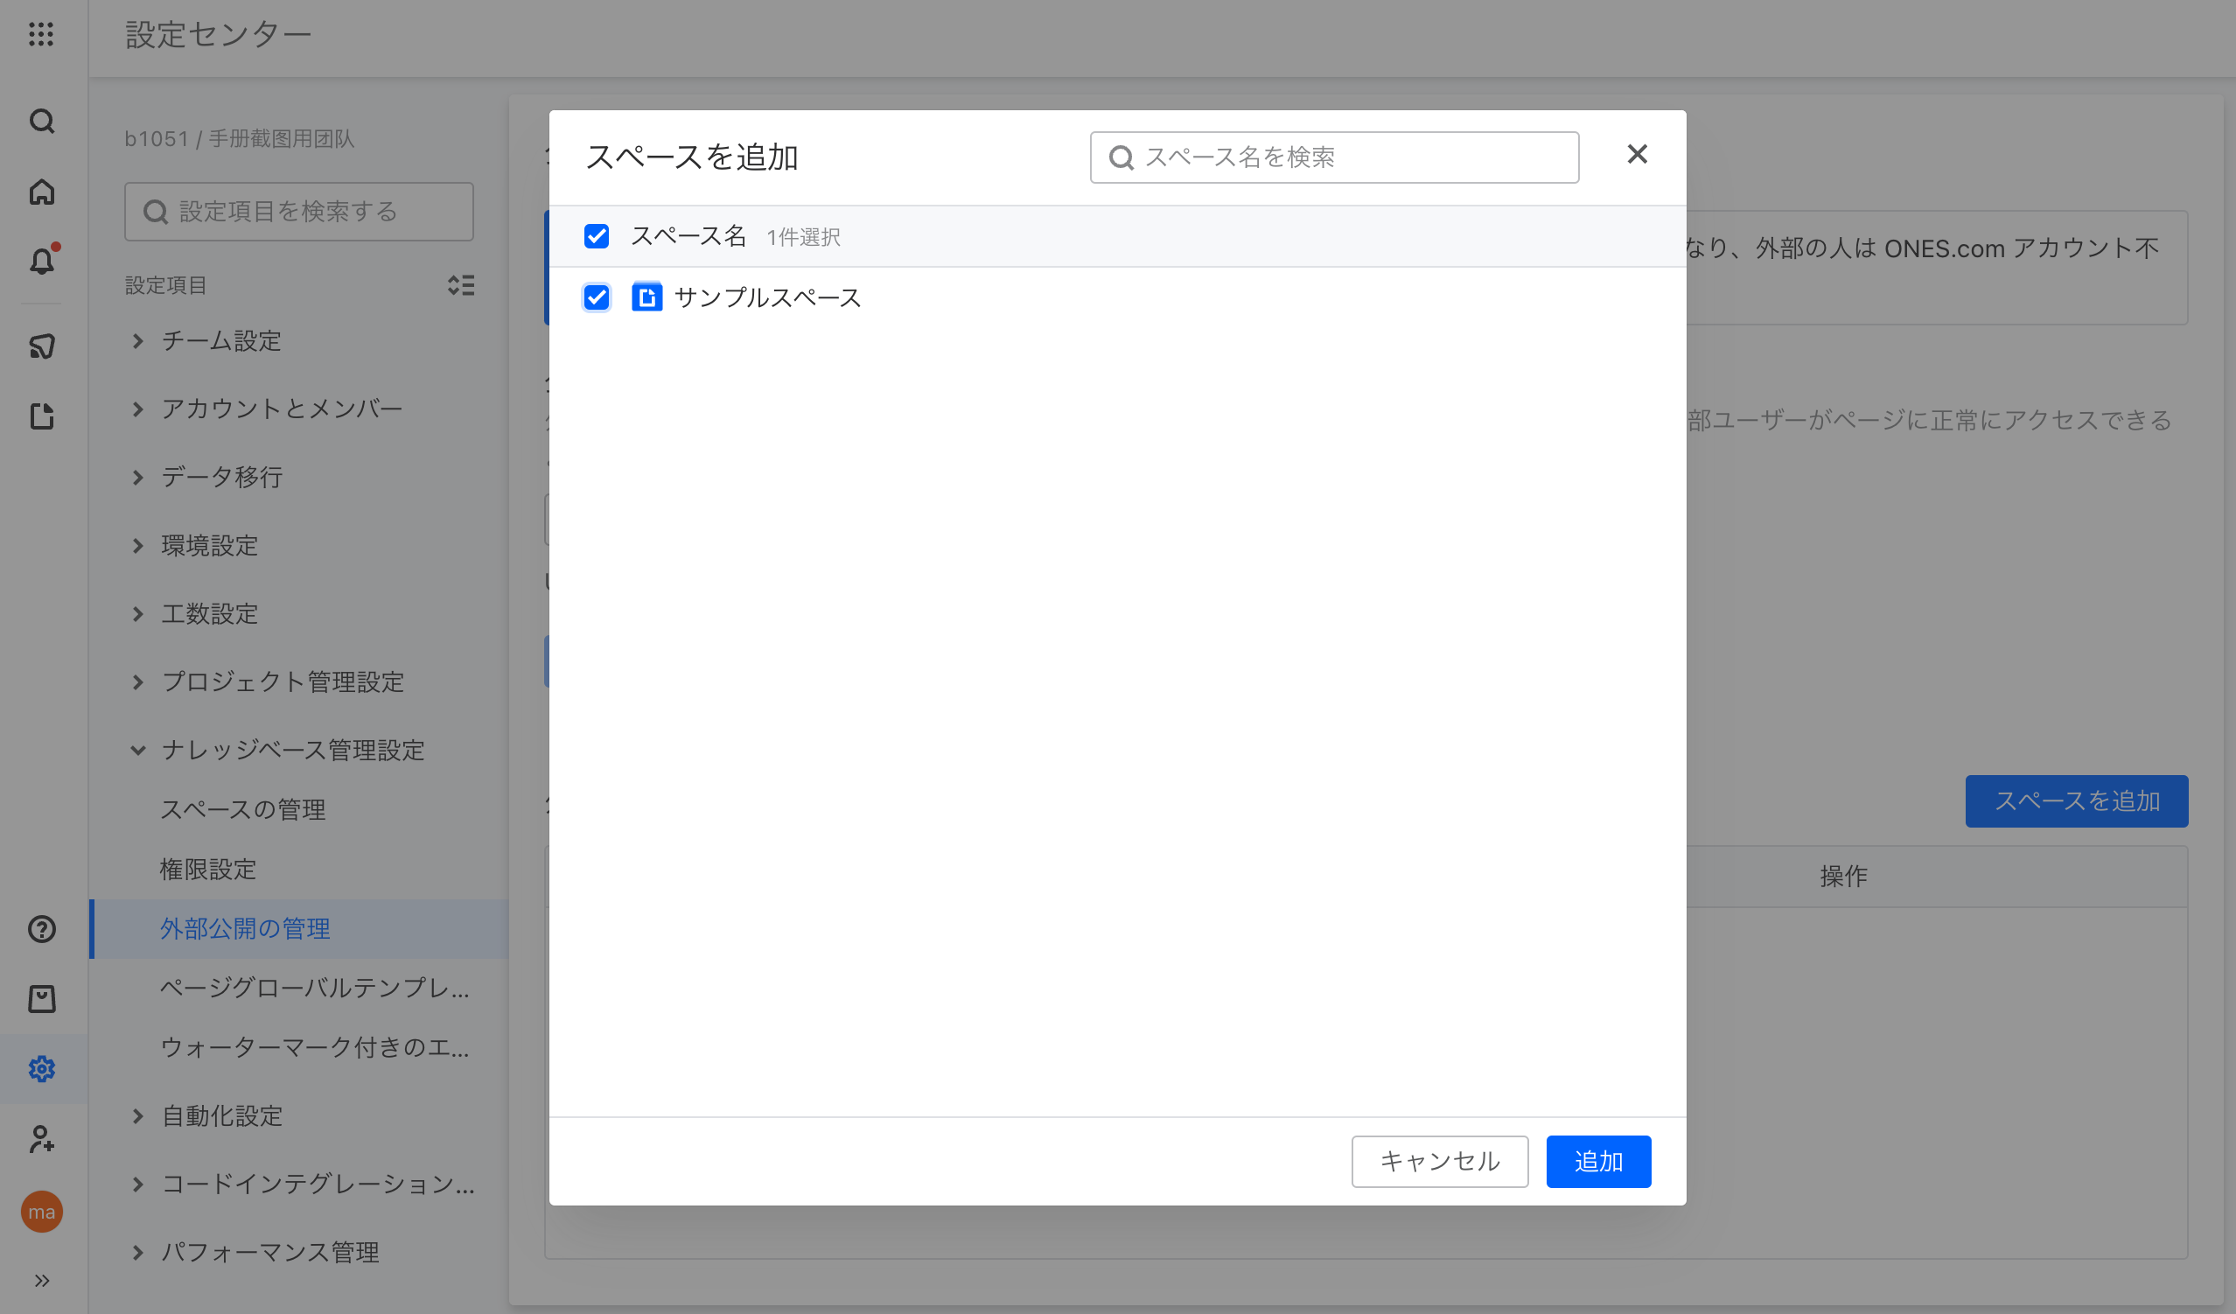The width and height of the screenshot is (2236, 1314).
Task: Open the wiki document icon in sidebar
Action: coord(42,416)
